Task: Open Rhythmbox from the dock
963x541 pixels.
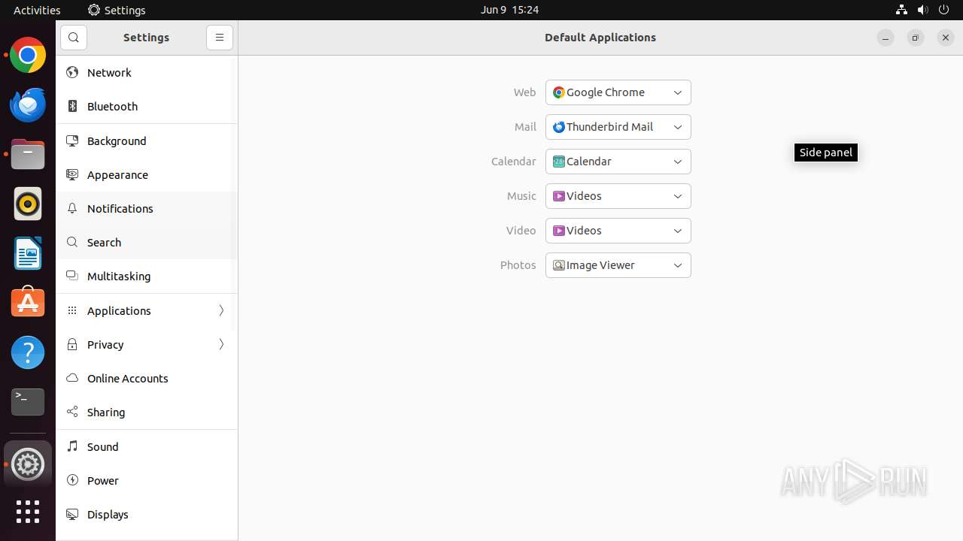Action: tap(28, 204)
